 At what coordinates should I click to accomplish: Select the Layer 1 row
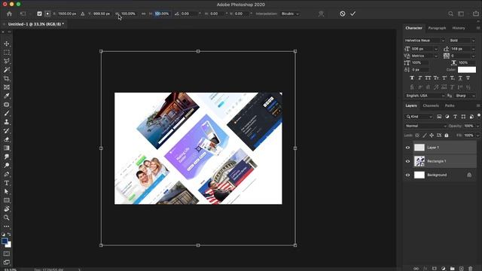click(x=440, y=148)
